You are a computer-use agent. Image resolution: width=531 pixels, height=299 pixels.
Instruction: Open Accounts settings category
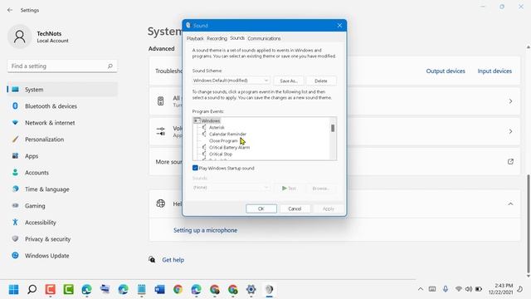[62, 173]
